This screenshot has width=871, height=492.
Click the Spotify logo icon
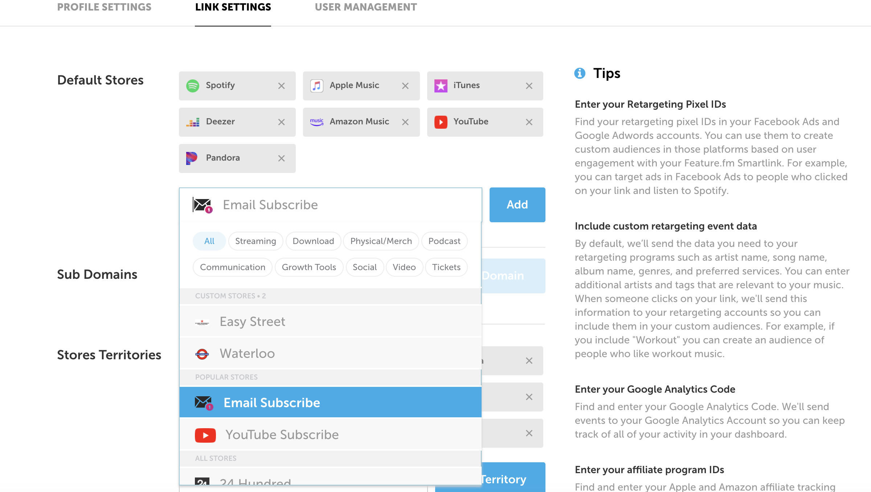click(x=193, y=86)
